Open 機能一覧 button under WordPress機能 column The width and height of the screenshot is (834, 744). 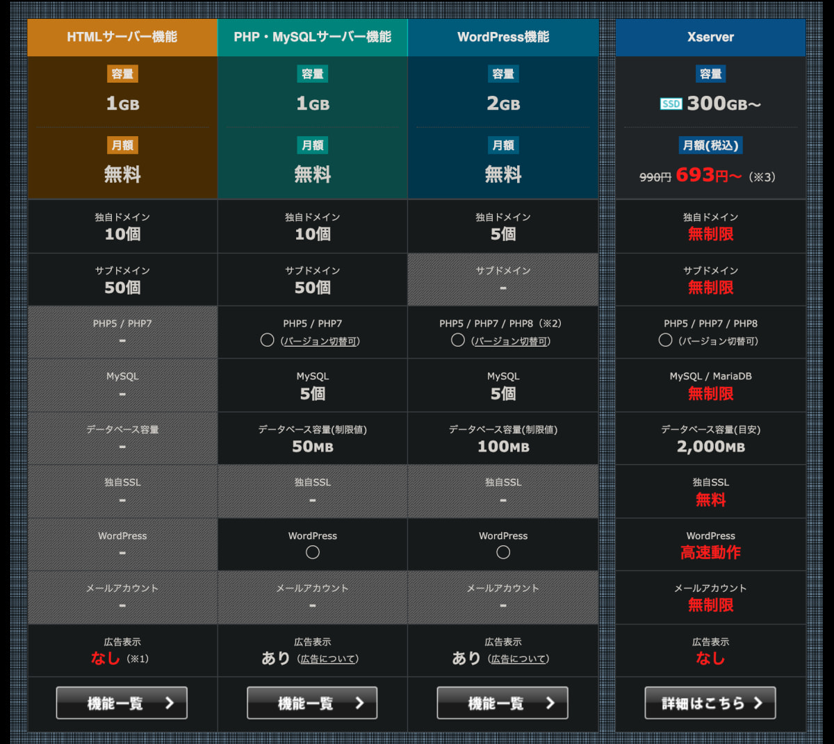coord(502,703)
